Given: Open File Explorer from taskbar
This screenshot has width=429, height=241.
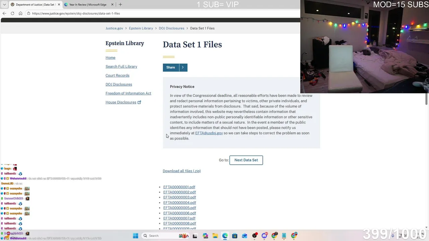Looking at the screenshot, I should click(215, 236).
